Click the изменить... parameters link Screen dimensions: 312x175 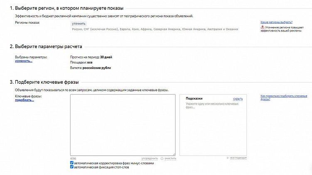pyautogui.click(x=24, y=61)
